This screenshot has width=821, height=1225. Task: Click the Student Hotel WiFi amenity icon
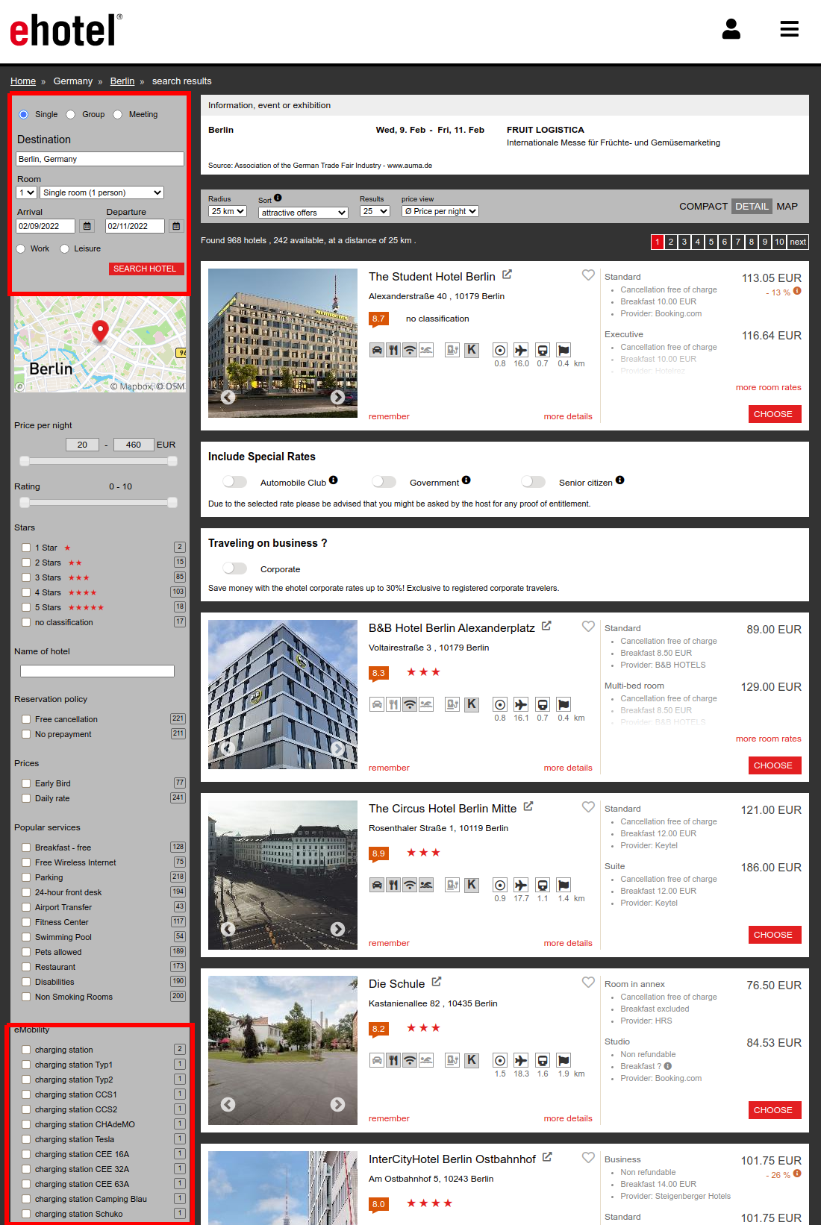tap(410, 350)
